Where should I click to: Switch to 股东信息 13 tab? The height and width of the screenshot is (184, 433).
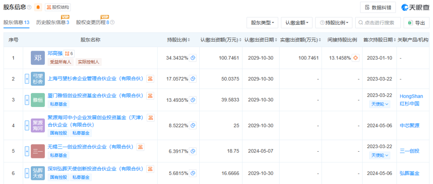click(16, 23)
